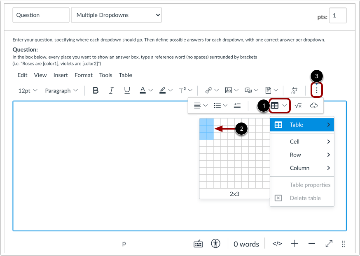This screenshot has height=256, width=360.
Task: Open the accessibility checker icon
Action: pos(215,243)
